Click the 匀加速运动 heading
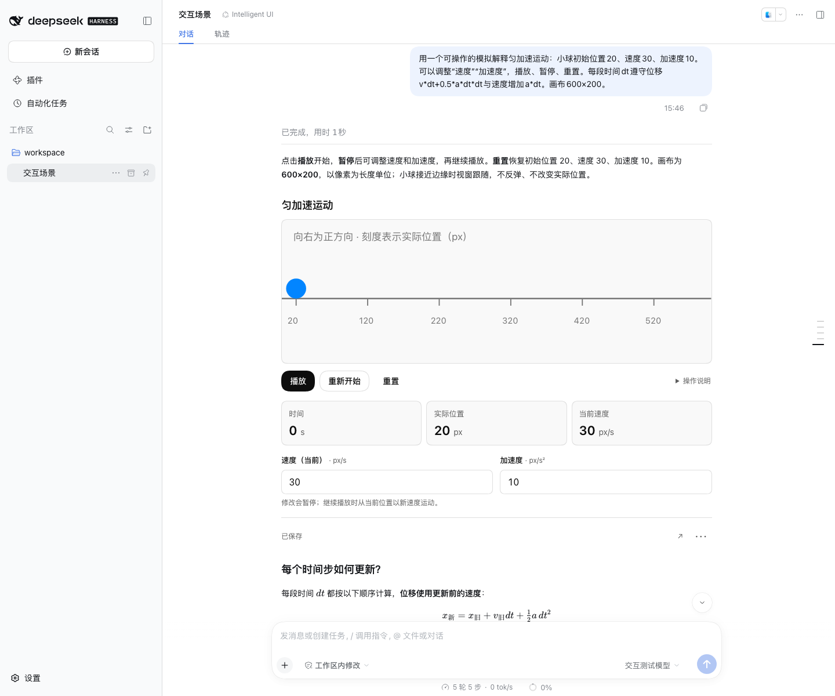Viewport: 835px width, 696px height. point(307,205)
